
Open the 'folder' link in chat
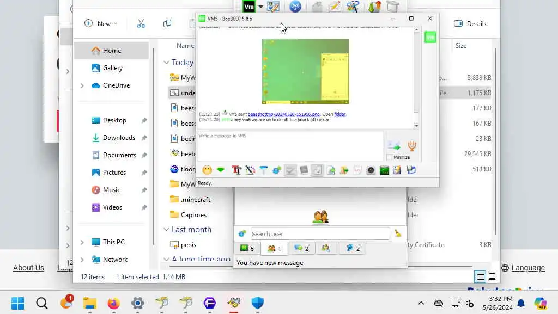coord(340,114)
